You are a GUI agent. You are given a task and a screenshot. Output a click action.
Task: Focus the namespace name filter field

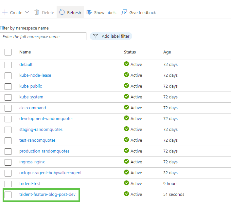[43, 36]
